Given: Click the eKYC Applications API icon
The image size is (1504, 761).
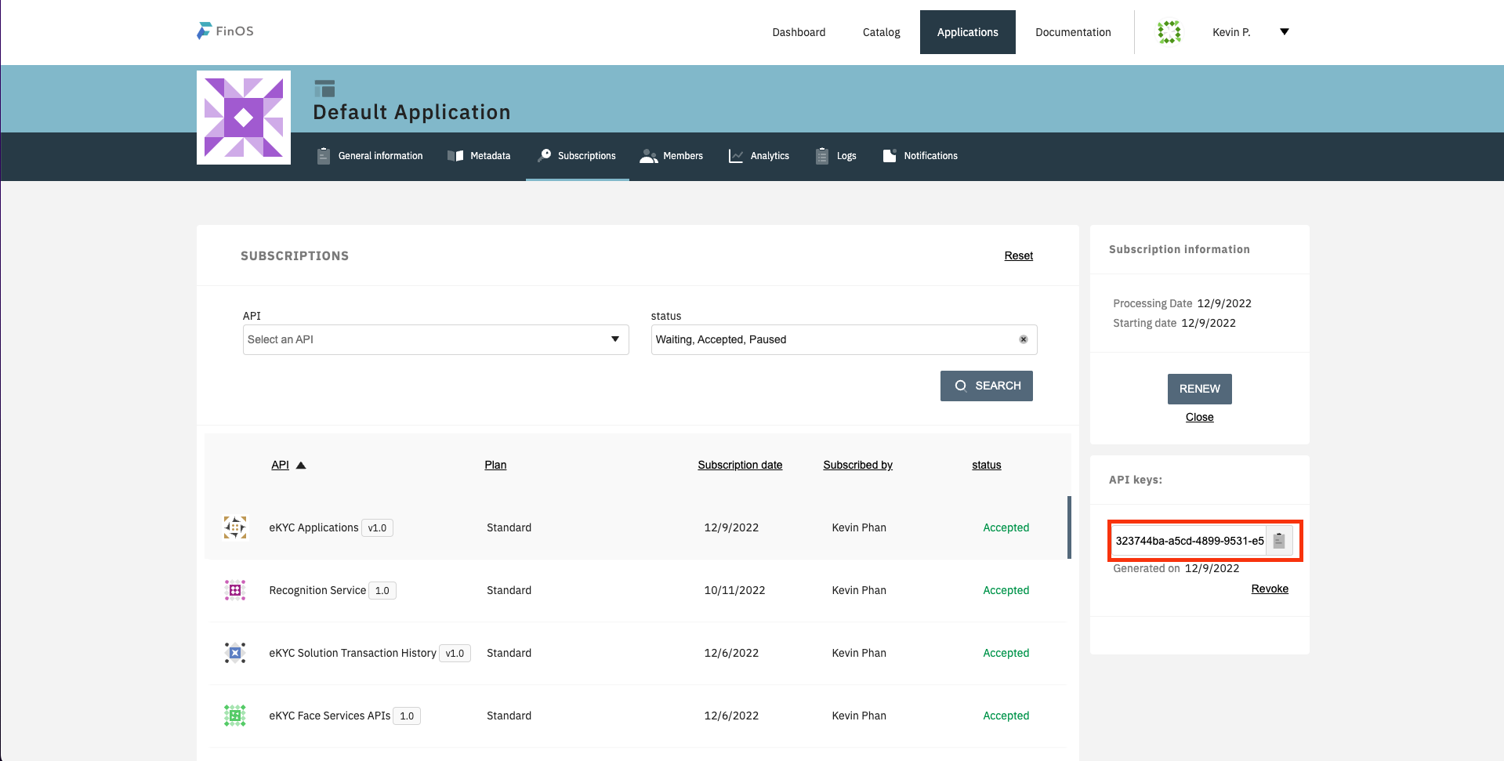Looking at the screenshot, I should 235,527.
